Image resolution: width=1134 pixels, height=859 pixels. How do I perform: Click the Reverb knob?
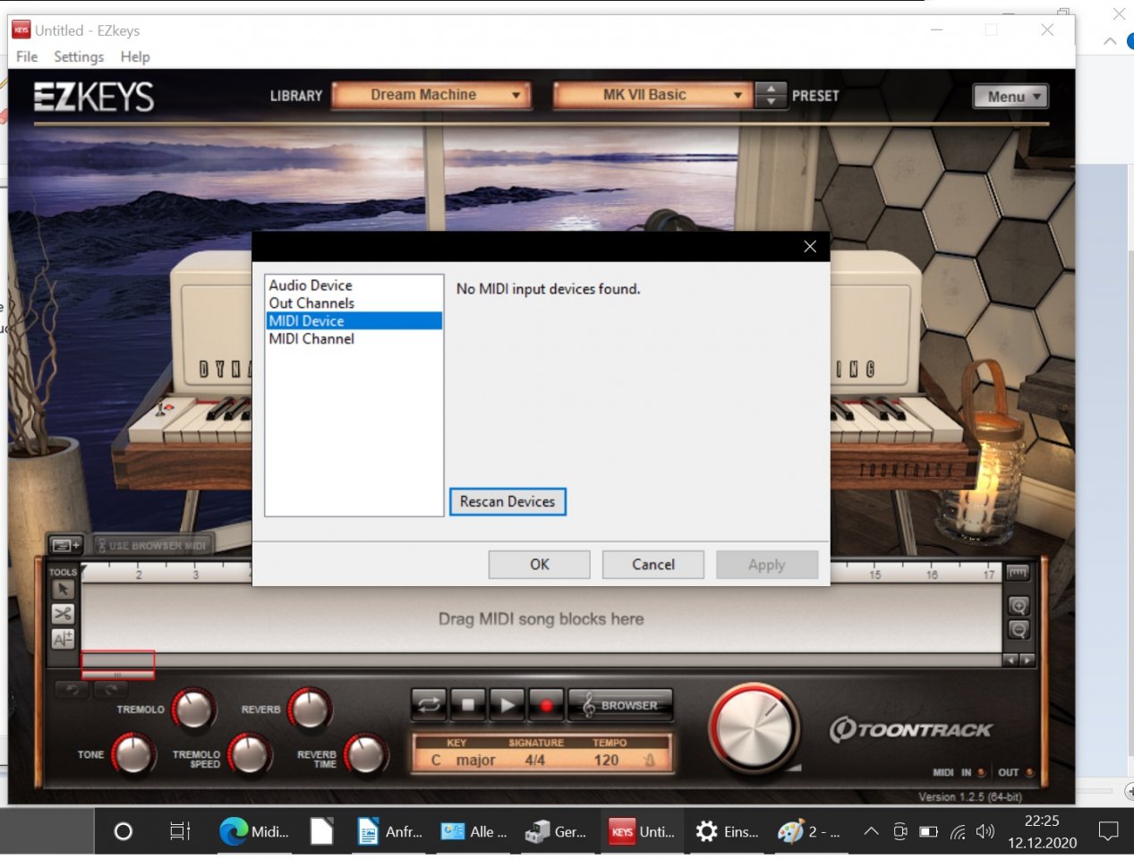(x=310, y=710)
